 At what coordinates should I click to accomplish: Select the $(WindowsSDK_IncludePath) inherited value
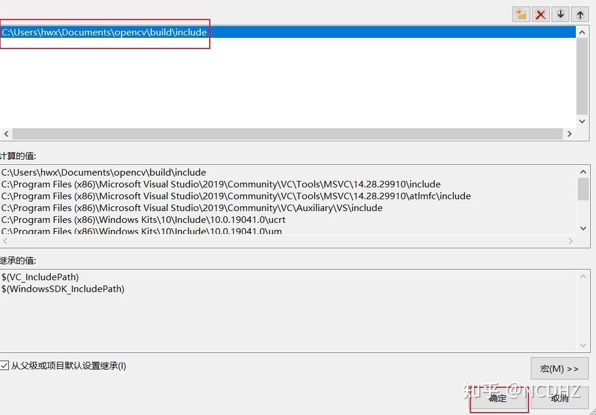click(62, 289)
